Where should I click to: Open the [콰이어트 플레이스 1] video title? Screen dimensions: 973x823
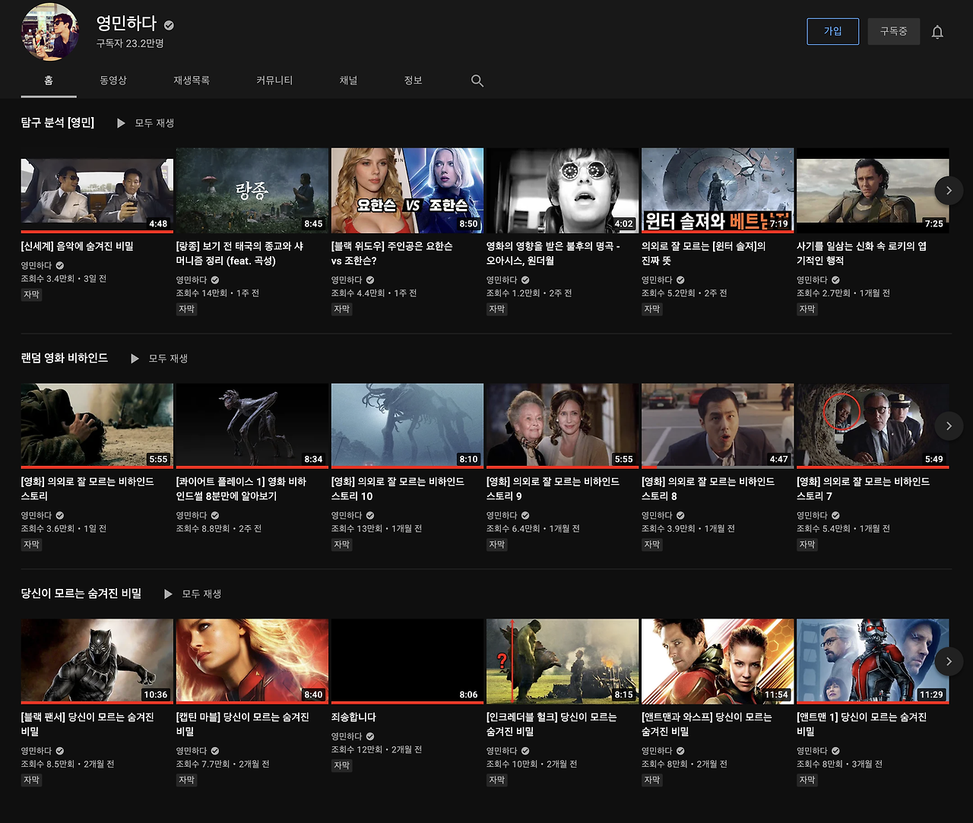pos(242,489)
